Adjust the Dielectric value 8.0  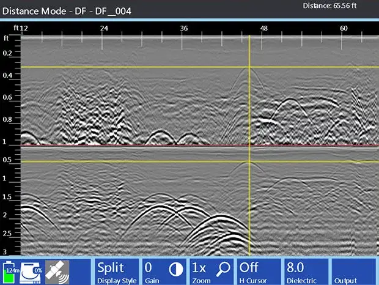click(304, 272)
